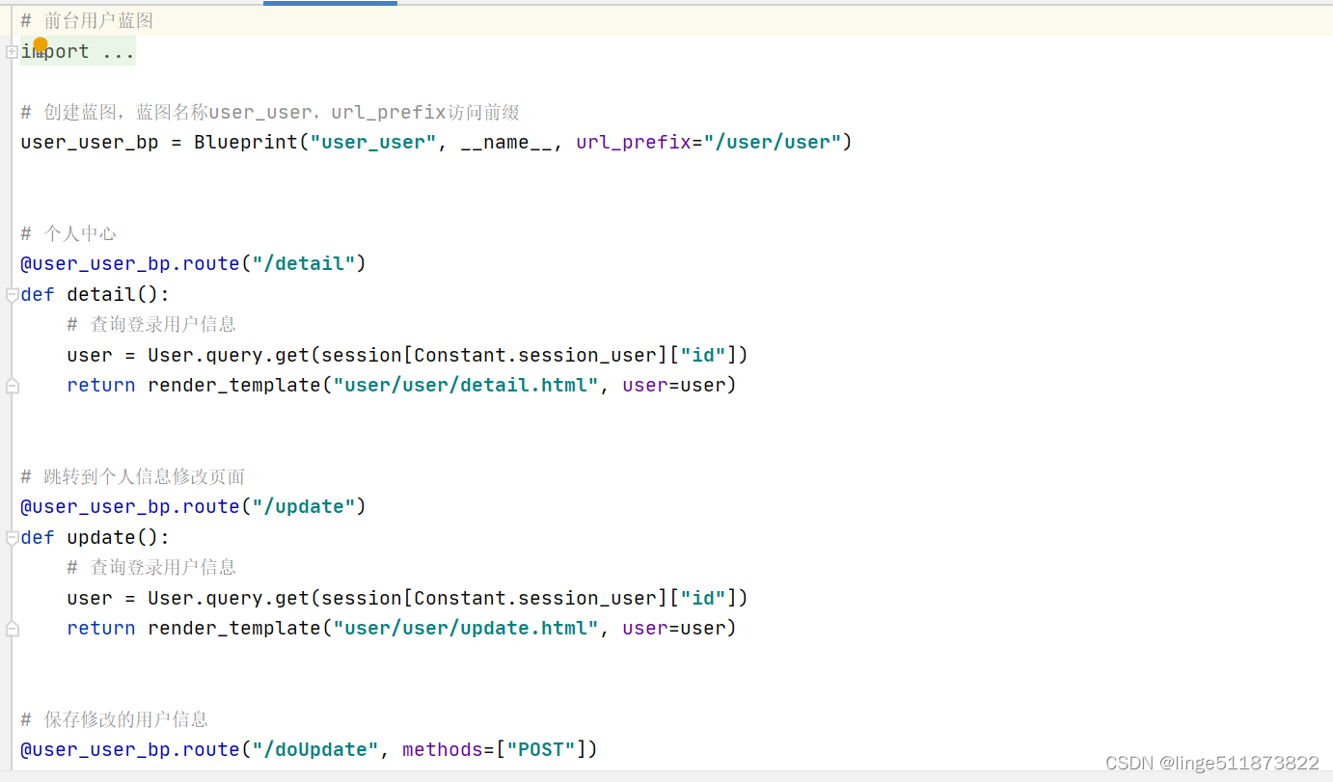Click the "user/user/update.html" template string

click(466, 629)
